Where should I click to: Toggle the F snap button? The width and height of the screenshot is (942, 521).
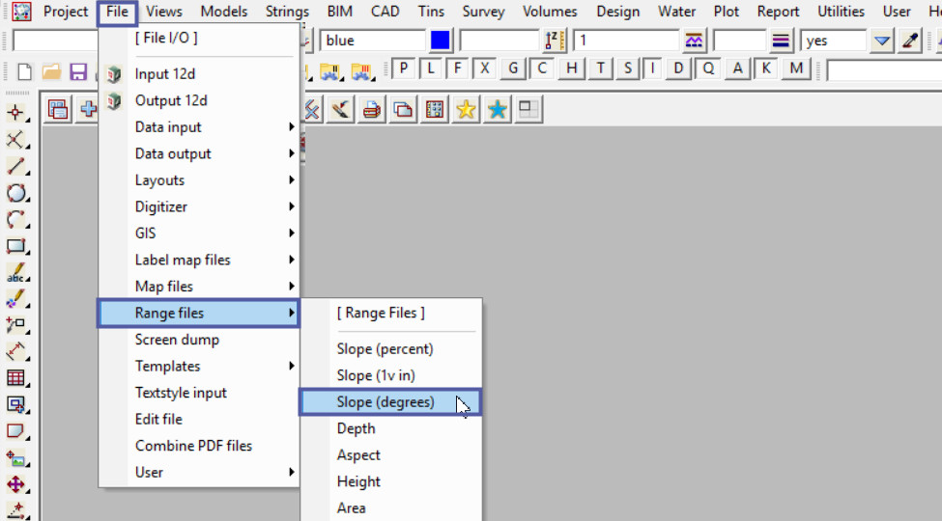tap(458, 69)
